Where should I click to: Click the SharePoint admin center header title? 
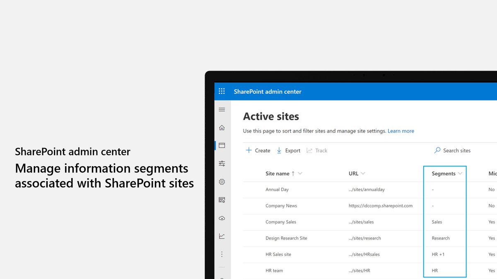click(268, 91)
